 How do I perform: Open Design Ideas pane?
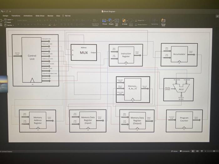[163, 22]
